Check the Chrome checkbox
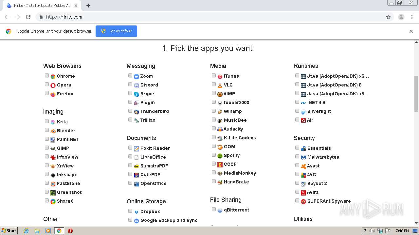Image resolution: width=419 pixels, height=235 pixels. pos(47,75)
